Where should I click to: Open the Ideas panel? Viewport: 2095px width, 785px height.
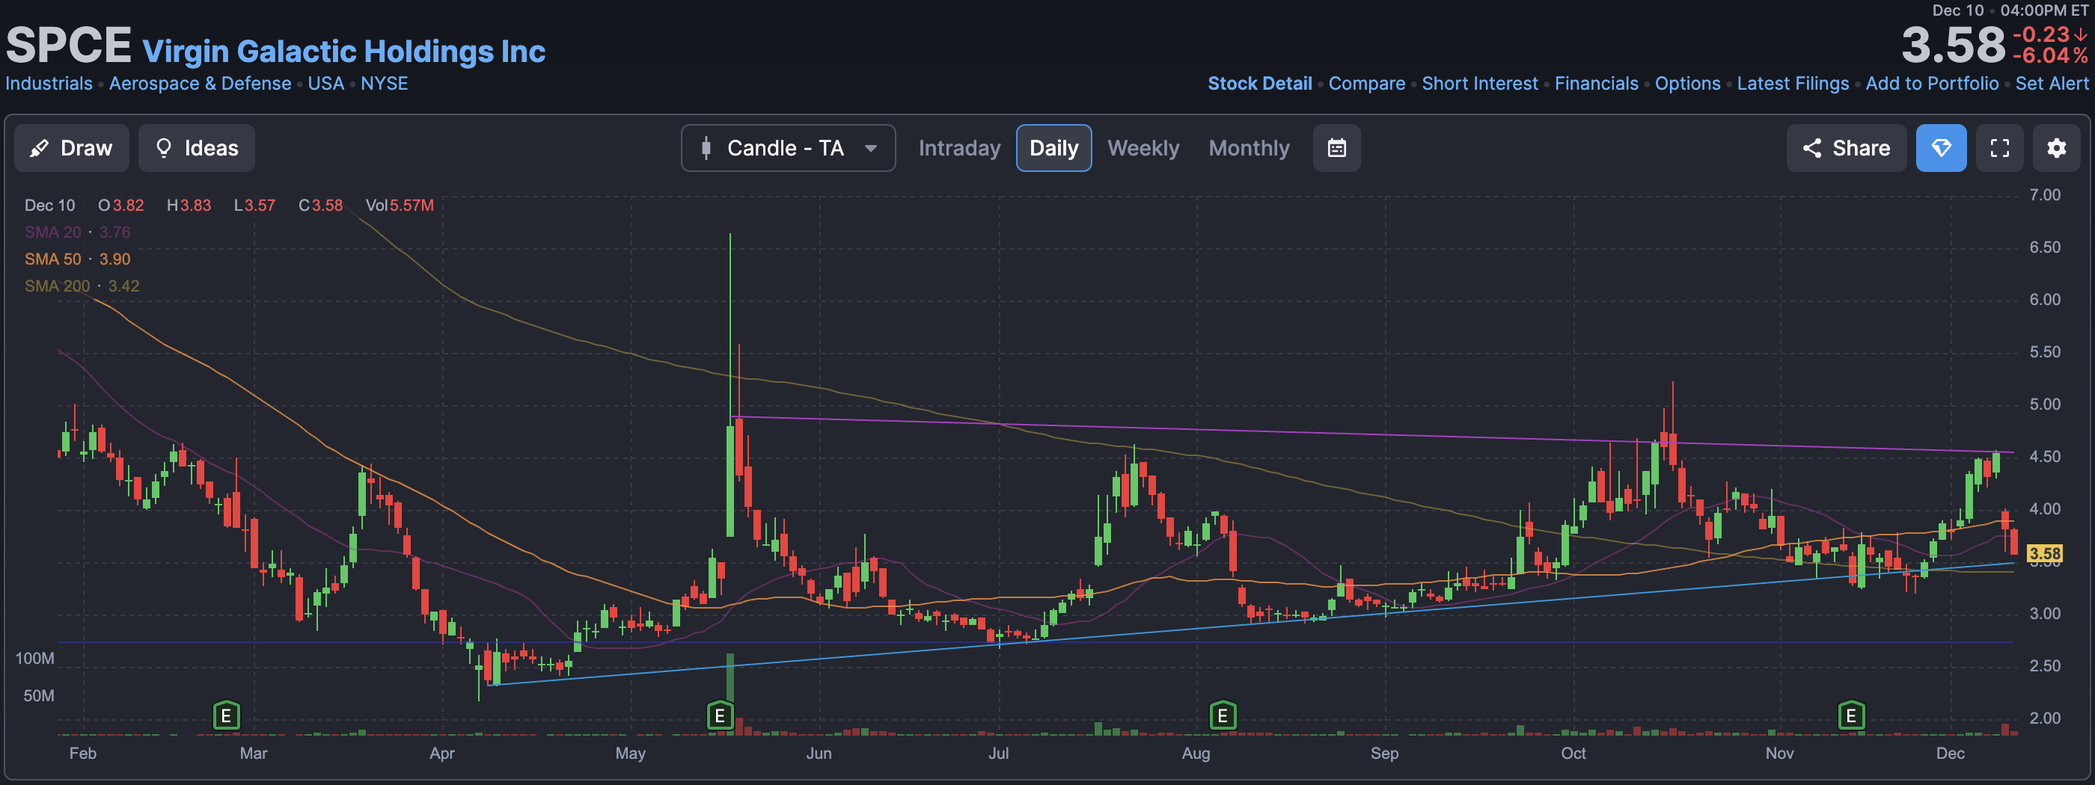coord(196,148)
